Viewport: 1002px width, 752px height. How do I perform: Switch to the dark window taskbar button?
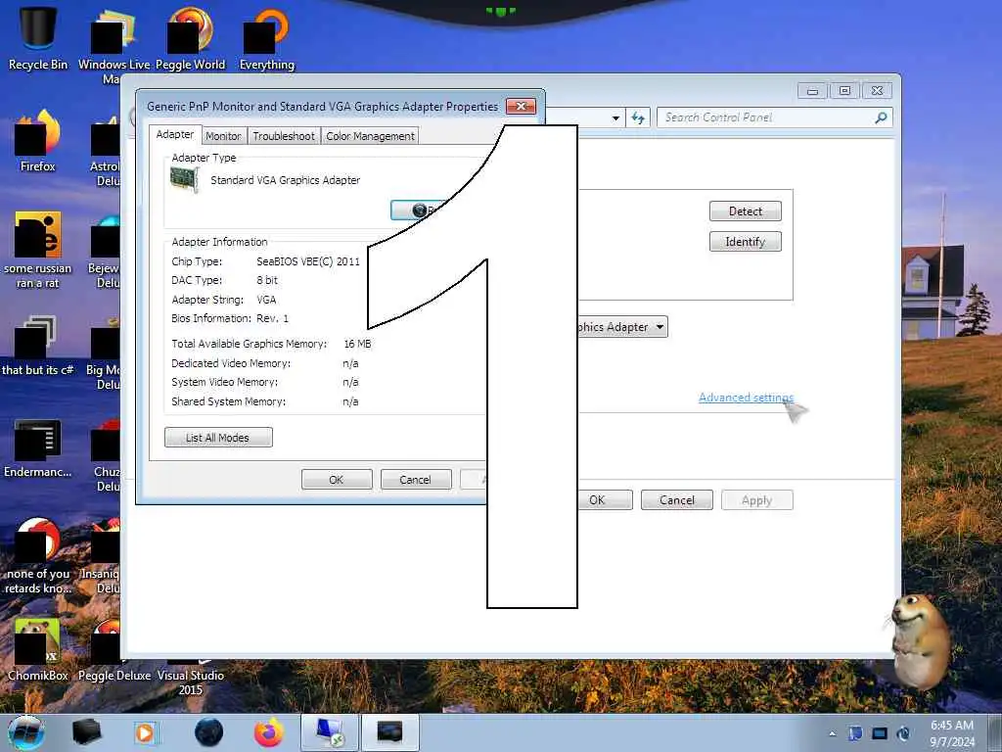point(389,732)
